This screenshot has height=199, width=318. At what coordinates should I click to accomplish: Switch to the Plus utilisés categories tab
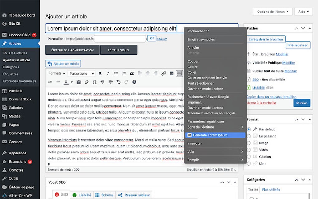(x=271, y=190)
